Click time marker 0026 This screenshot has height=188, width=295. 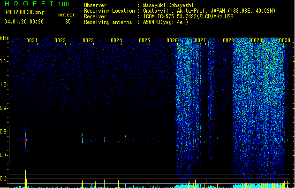pos(172,40)
